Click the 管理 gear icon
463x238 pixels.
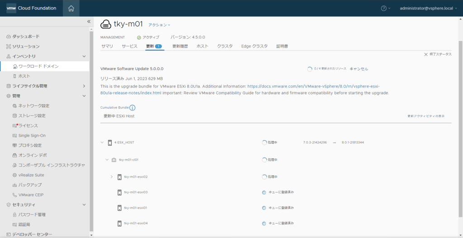[x=9, y=96]
